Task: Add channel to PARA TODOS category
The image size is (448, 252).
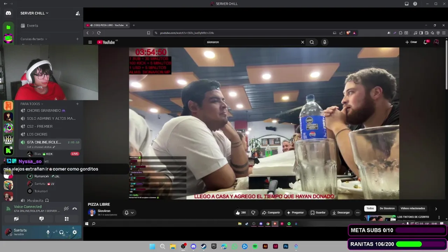Action: tap(77, 104)
